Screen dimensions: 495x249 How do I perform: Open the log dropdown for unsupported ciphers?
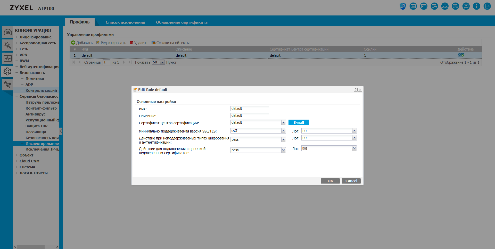point(354,138)
